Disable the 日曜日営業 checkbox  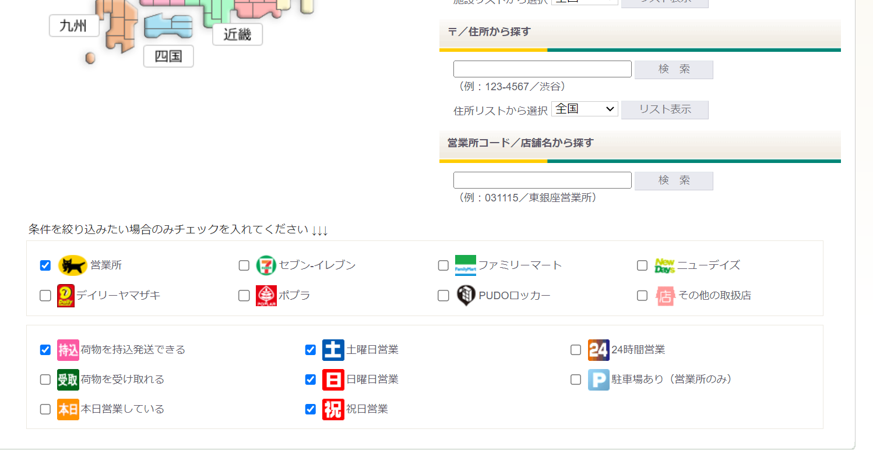[x=311, y=380]
